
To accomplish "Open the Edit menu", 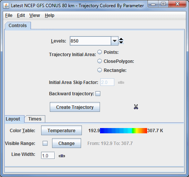I will click(21, 15).
